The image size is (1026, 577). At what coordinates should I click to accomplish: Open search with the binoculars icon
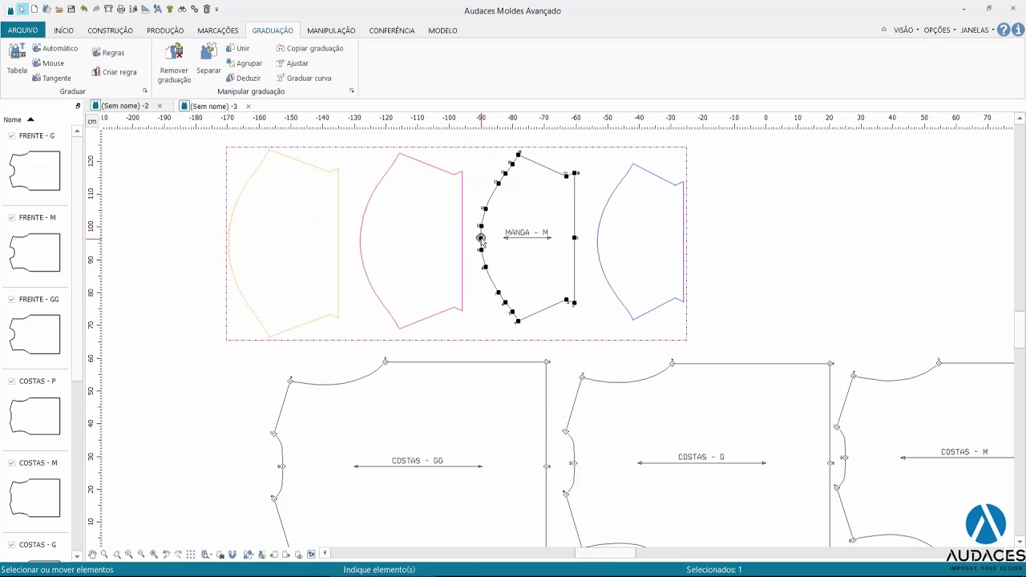click(182, 9)
